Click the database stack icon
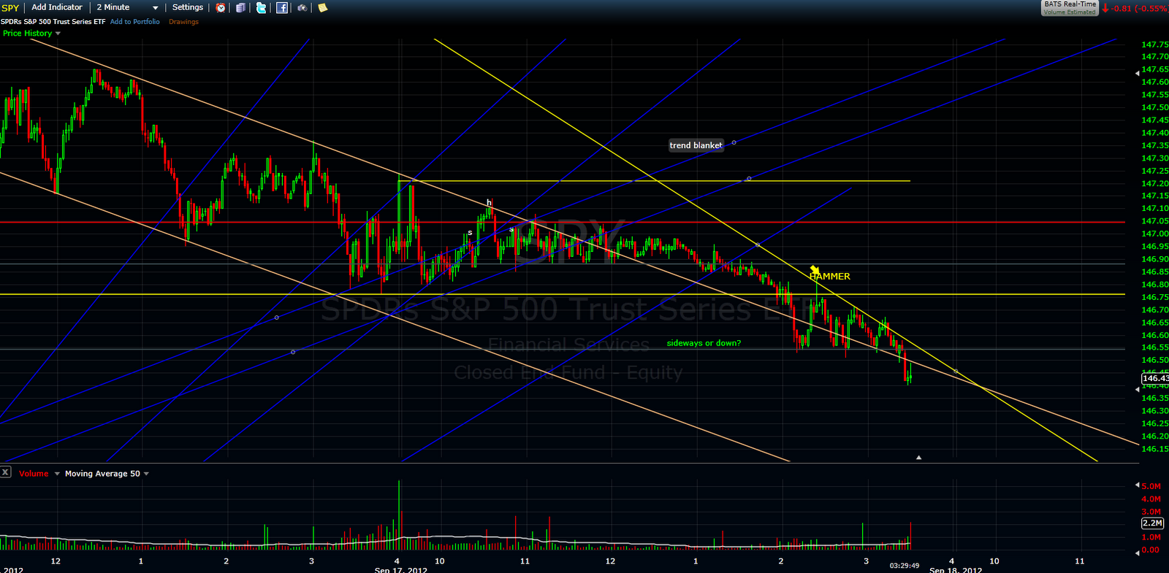Image resolution: width=1169 pixels, height=573 pixels. [240, 8]
